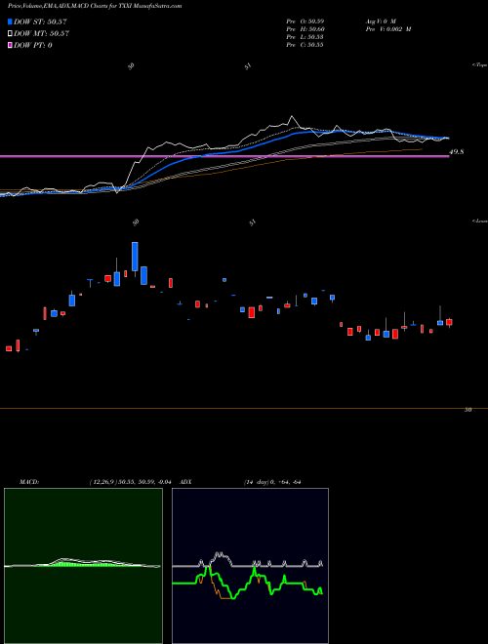Click the magenta horizontal line at 49.8
488x644 pixels.
click(x=224, y=156)
